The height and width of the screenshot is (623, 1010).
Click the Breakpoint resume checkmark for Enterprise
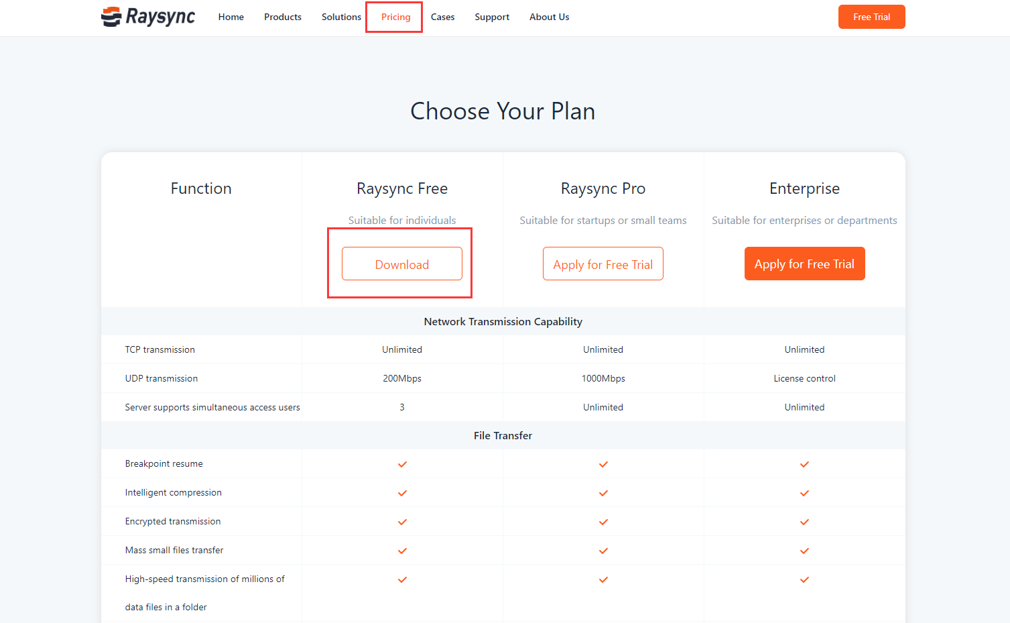pyautogui.click(x=804, y=464)
